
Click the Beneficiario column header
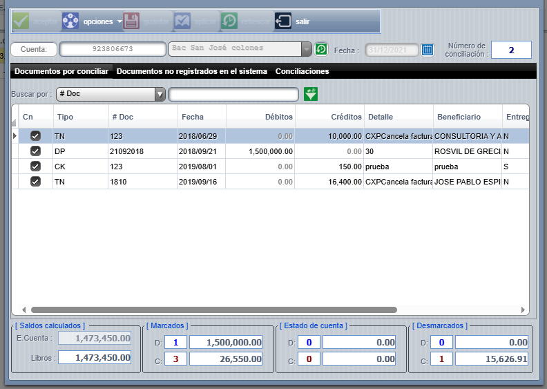pos(468,117)
